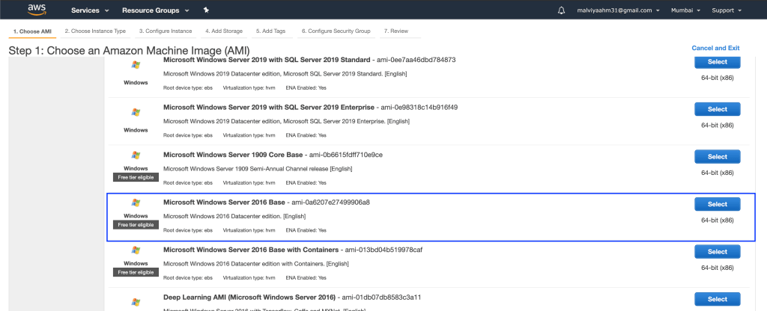Select Windows Server 1909 Core Base AMI

pos(717,156)
